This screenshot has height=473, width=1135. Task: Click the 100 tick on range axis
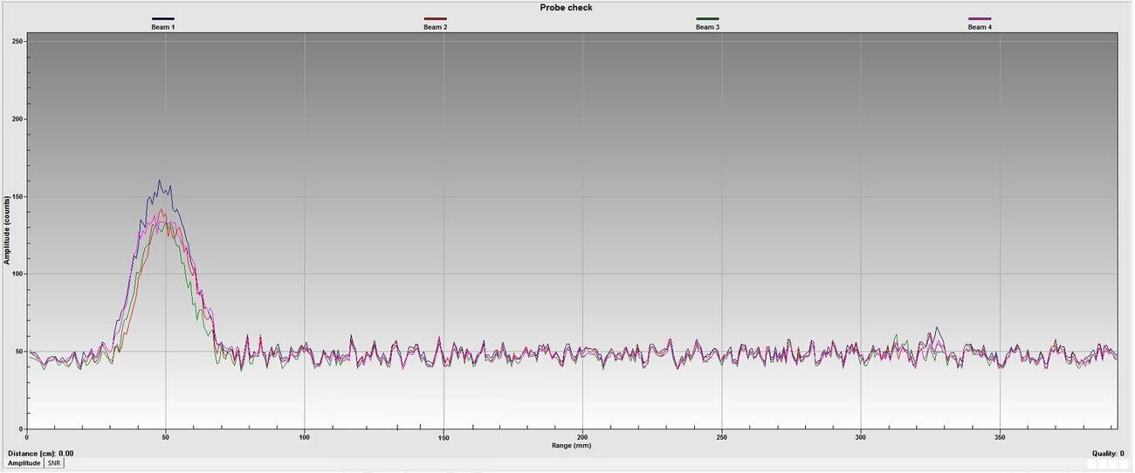pos(304,436)
